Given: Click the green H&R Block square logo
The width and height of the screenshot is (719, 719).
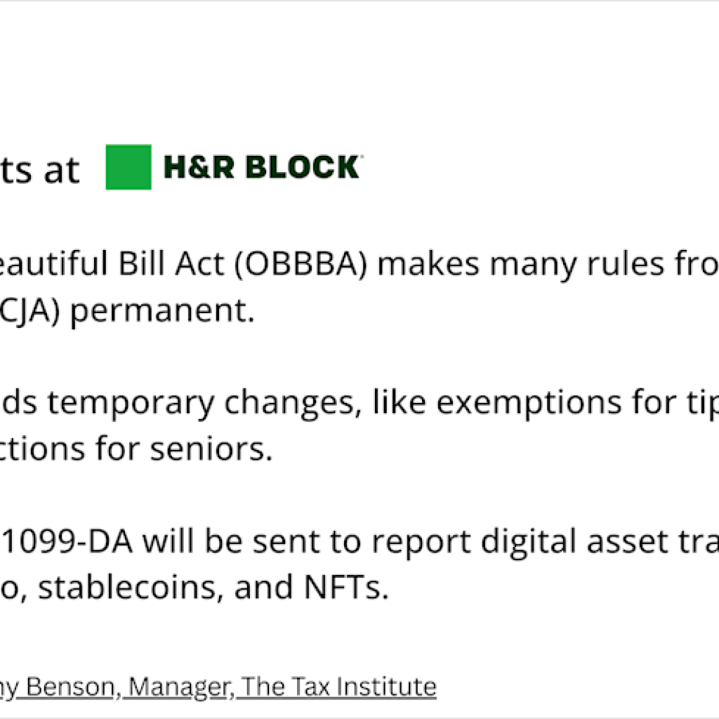Looking at the screenshot, I should point(128,167).
